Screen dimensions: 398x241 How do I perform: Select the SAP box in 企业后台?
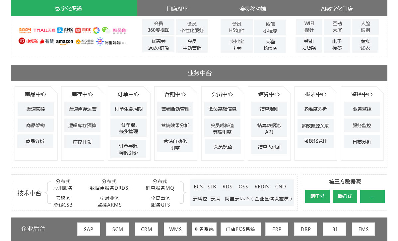pyautogui.click(x=89, y=229)
